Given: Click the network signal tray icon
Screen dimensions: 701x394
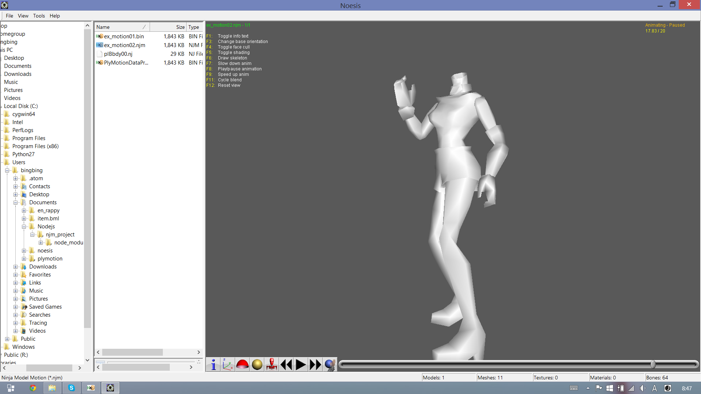Looking at the screenshot, I should 631,388.
